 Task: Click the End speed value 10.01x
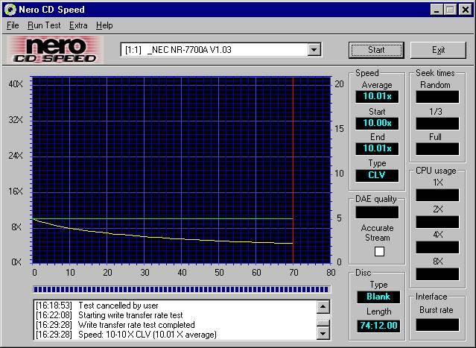[377, 149]
